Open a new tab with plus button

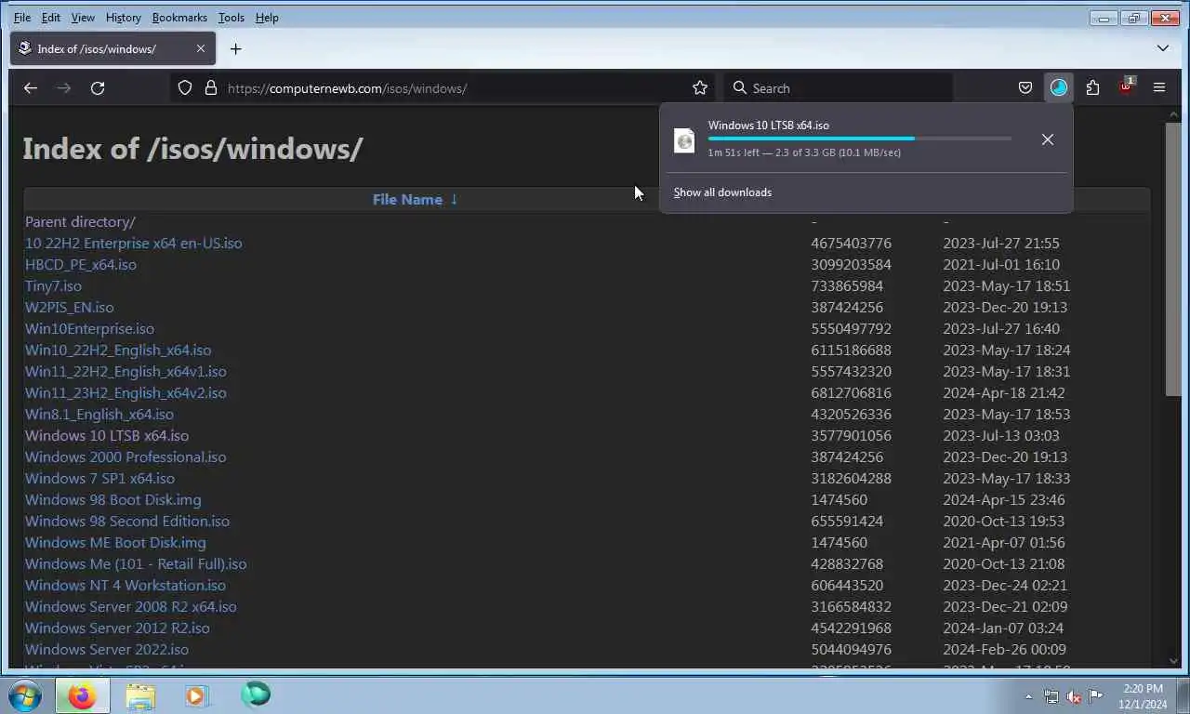pyautogui.click(x=236, y=49)
